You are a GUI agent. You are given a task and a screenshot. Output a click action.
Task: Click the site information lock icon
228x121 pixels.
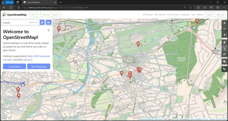(19, 8)
